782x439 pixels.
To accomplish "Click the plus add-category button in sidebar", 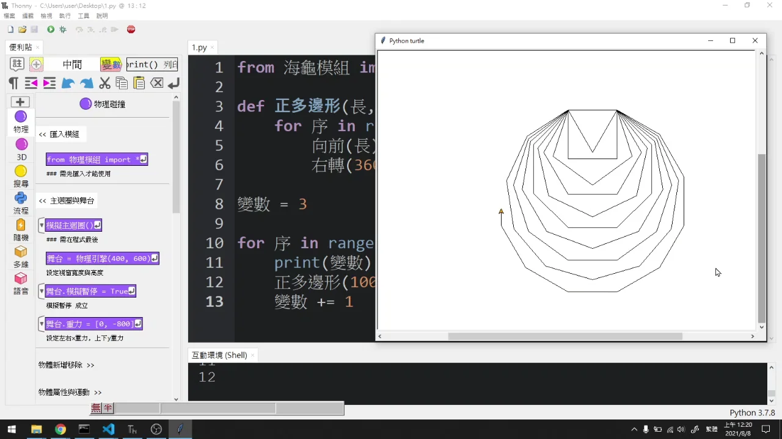I will [20, 102].
